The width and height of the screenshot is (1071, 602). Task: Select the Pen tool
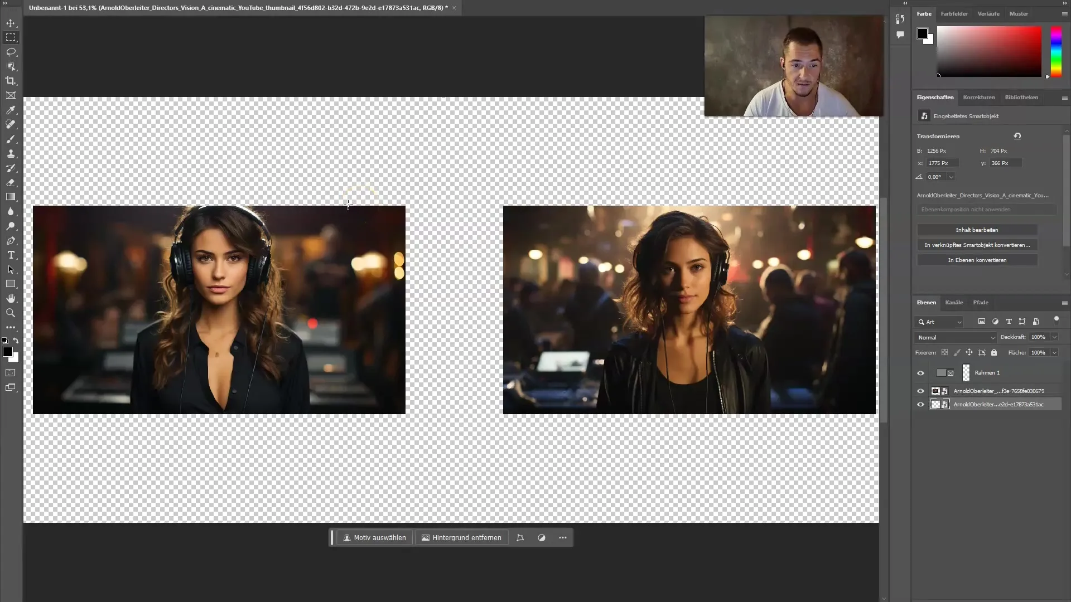tap(11, 240)
